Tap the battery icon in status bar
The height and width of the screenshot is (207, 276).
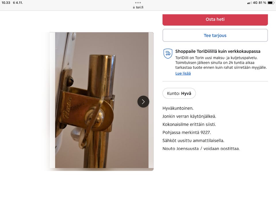pyautogui.click(x=271, y=3)
